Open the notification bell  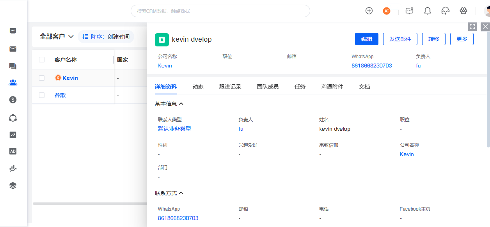coord(428,11)
